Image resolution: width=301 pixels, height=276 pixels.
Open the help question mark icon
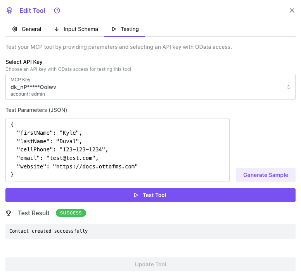click(x=57, y=11)
